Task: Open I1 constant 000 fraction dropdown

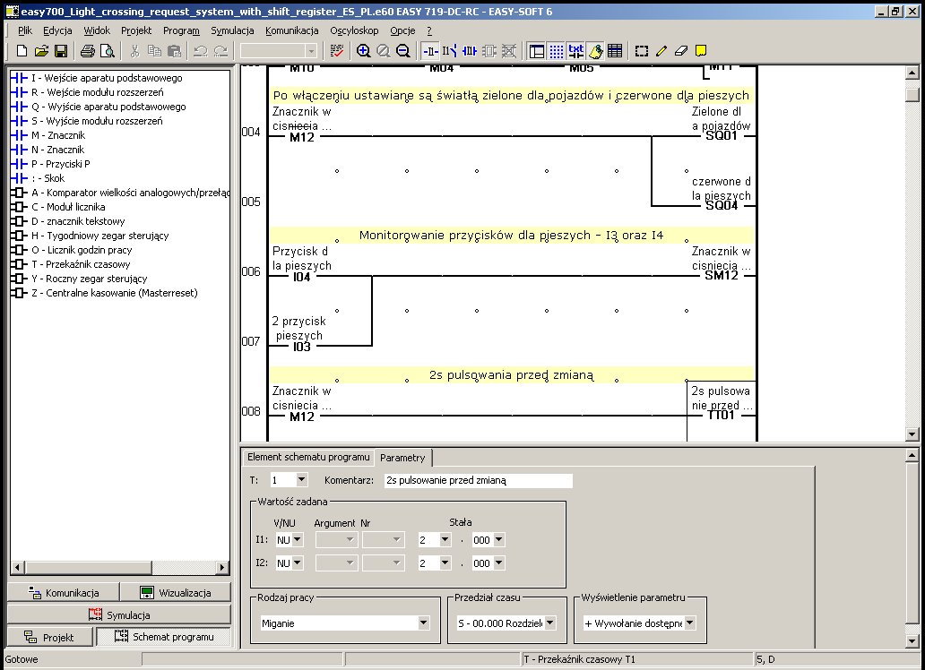Action: [499, 539]
